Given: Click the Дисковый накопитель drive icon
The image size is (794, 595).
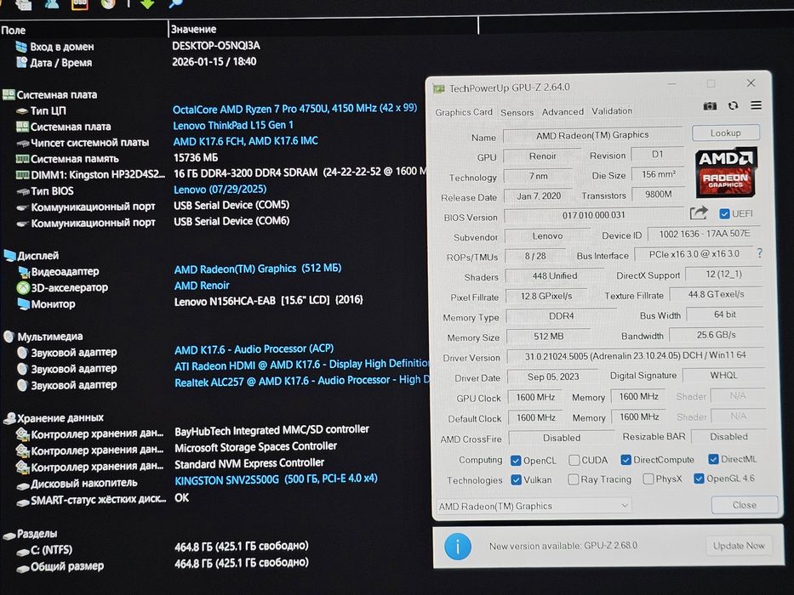Looking at the screenshot, I should coord(23,485).
